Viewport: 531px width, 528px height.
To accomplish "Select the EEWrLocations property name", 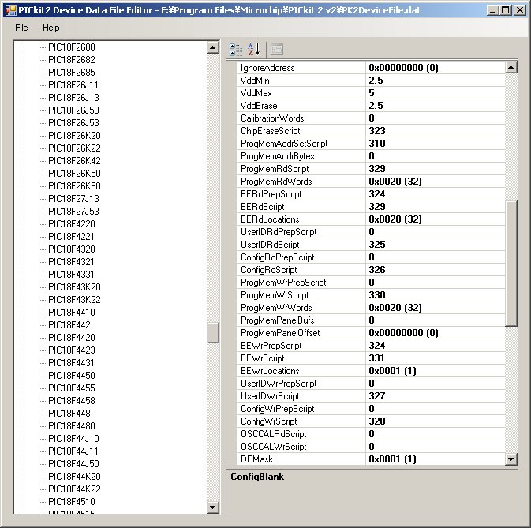I will tap(270, 371).
